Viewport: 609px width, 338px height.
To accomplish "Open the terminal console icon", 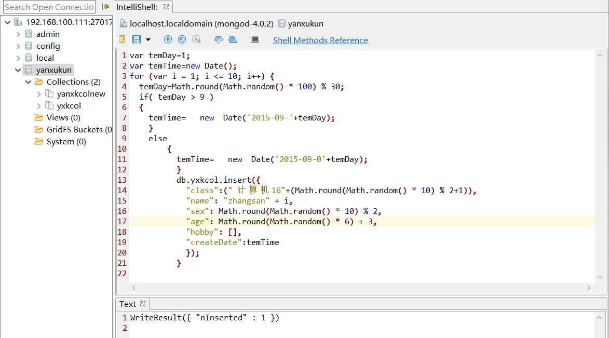I will (255, 39).
